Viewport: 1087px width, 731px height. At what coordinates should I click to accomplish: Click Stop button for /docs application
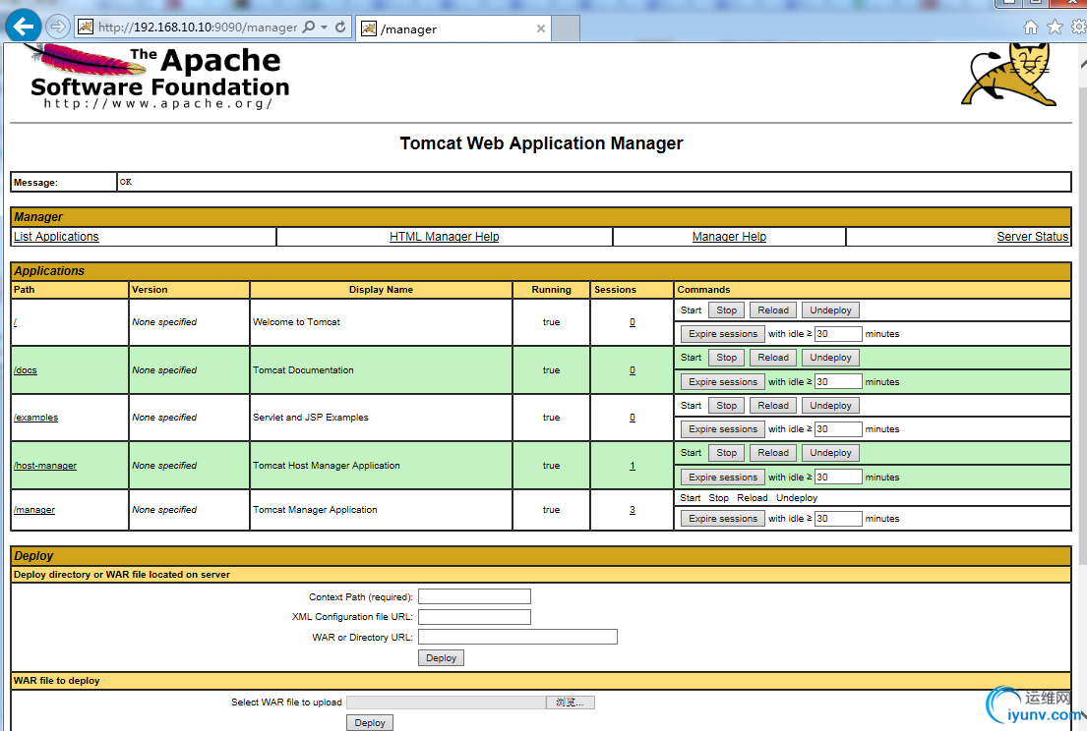tap(726, 358)
